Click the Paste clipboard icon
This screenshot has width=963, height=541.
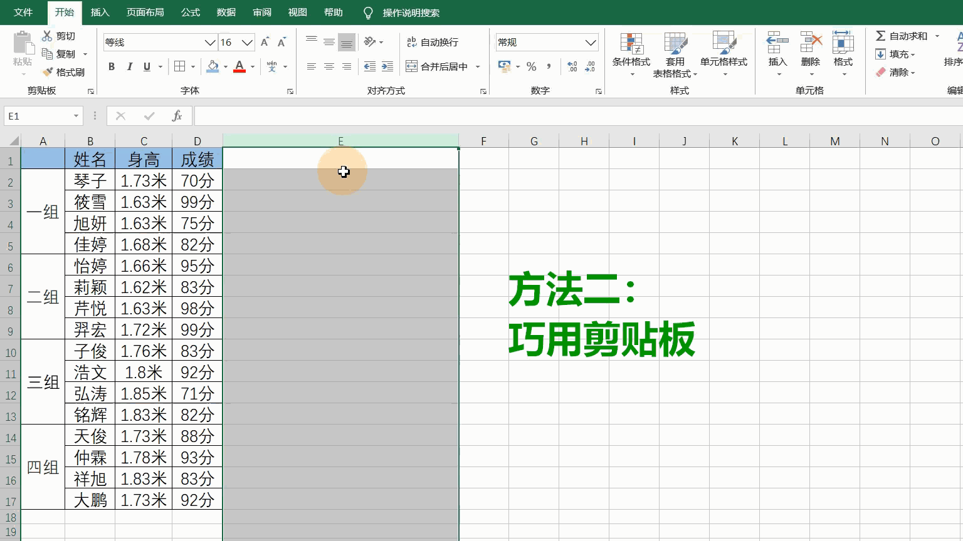[23, 43]
